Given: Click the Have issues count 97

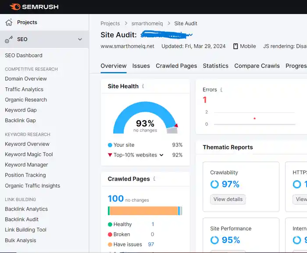Looking at the screenshot, I should click(x=151, y=244).
